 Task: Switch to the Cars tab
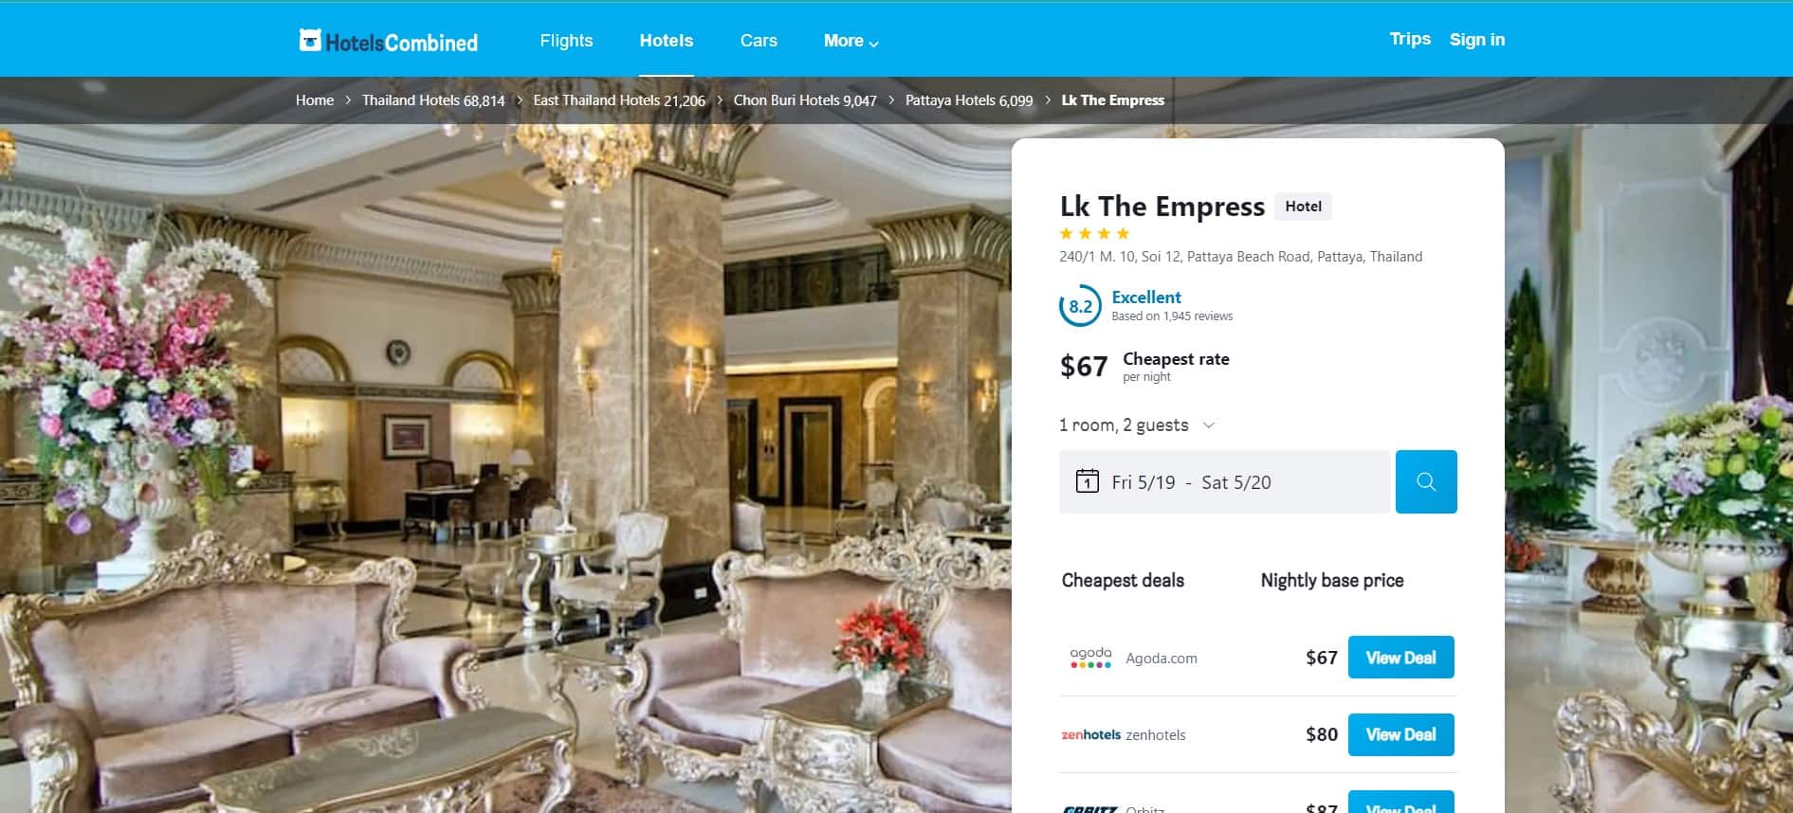(x=759, y=41)
